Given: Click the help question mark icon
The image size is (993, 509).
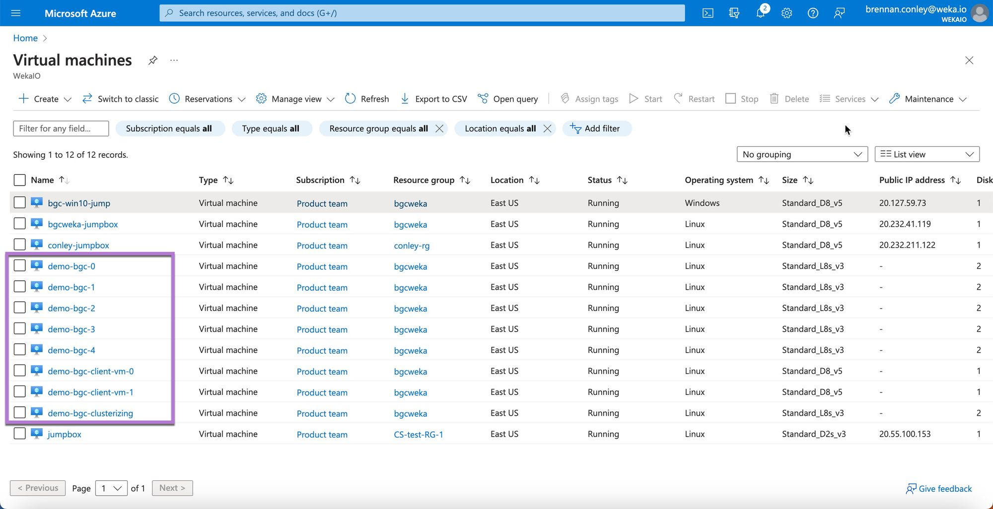Looking at the screenshot, I should [813, 13].
